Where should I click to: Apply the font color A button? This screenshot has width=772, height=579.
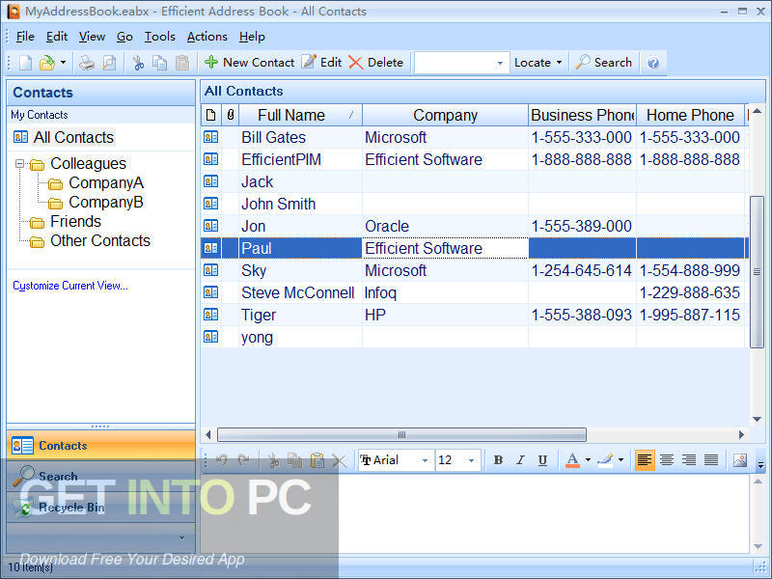572,460
